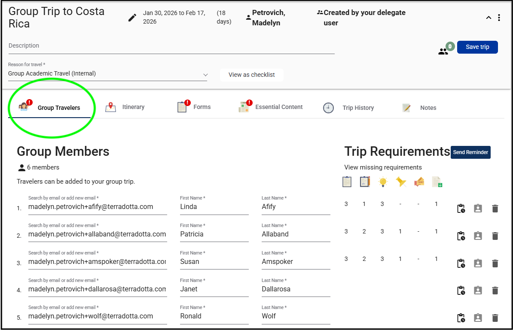Click the First Name field containing Linda

[x=214, y=207]
